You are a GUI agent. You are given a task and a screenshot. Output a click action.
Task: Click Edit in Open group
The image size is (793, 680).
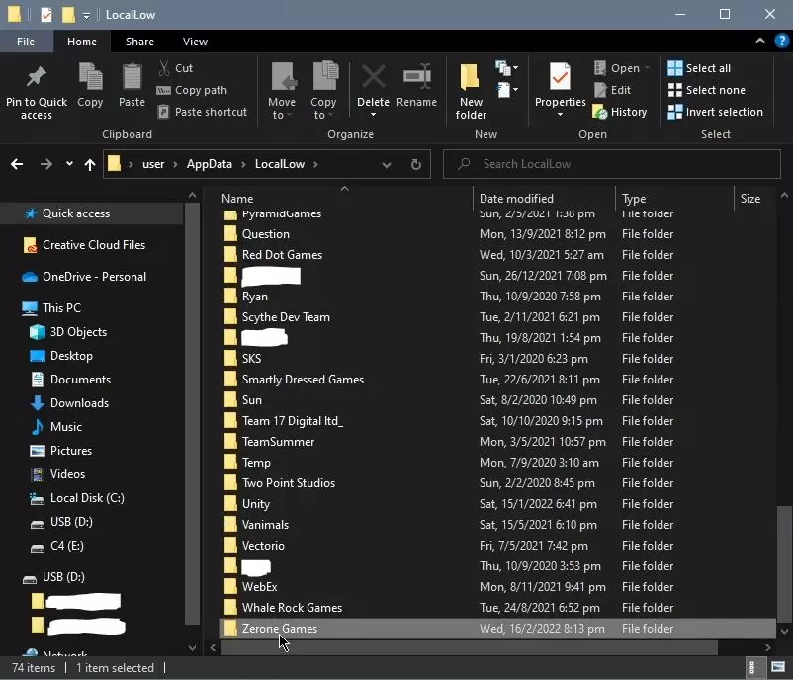(612, 90)
